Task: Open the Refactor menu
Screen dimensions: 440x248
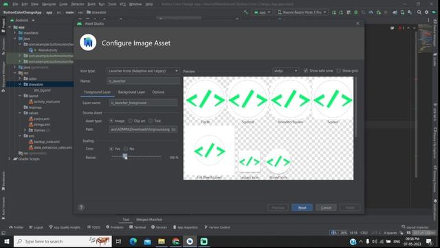Action: pos(78,4)
